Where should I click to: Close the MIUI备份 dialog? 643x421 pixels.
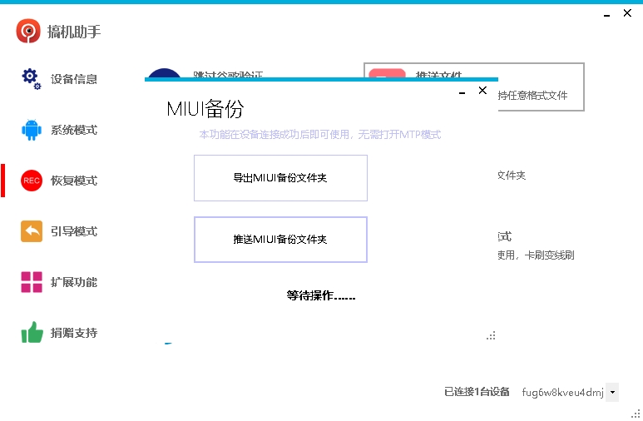click(x=482, y=90)
